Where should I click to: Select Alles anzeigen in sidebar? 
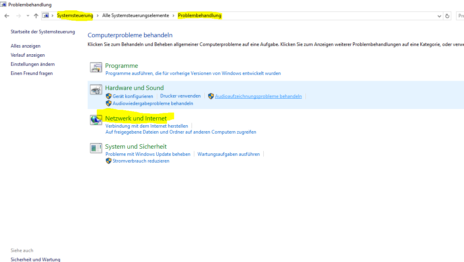click(x=25, y=46)
